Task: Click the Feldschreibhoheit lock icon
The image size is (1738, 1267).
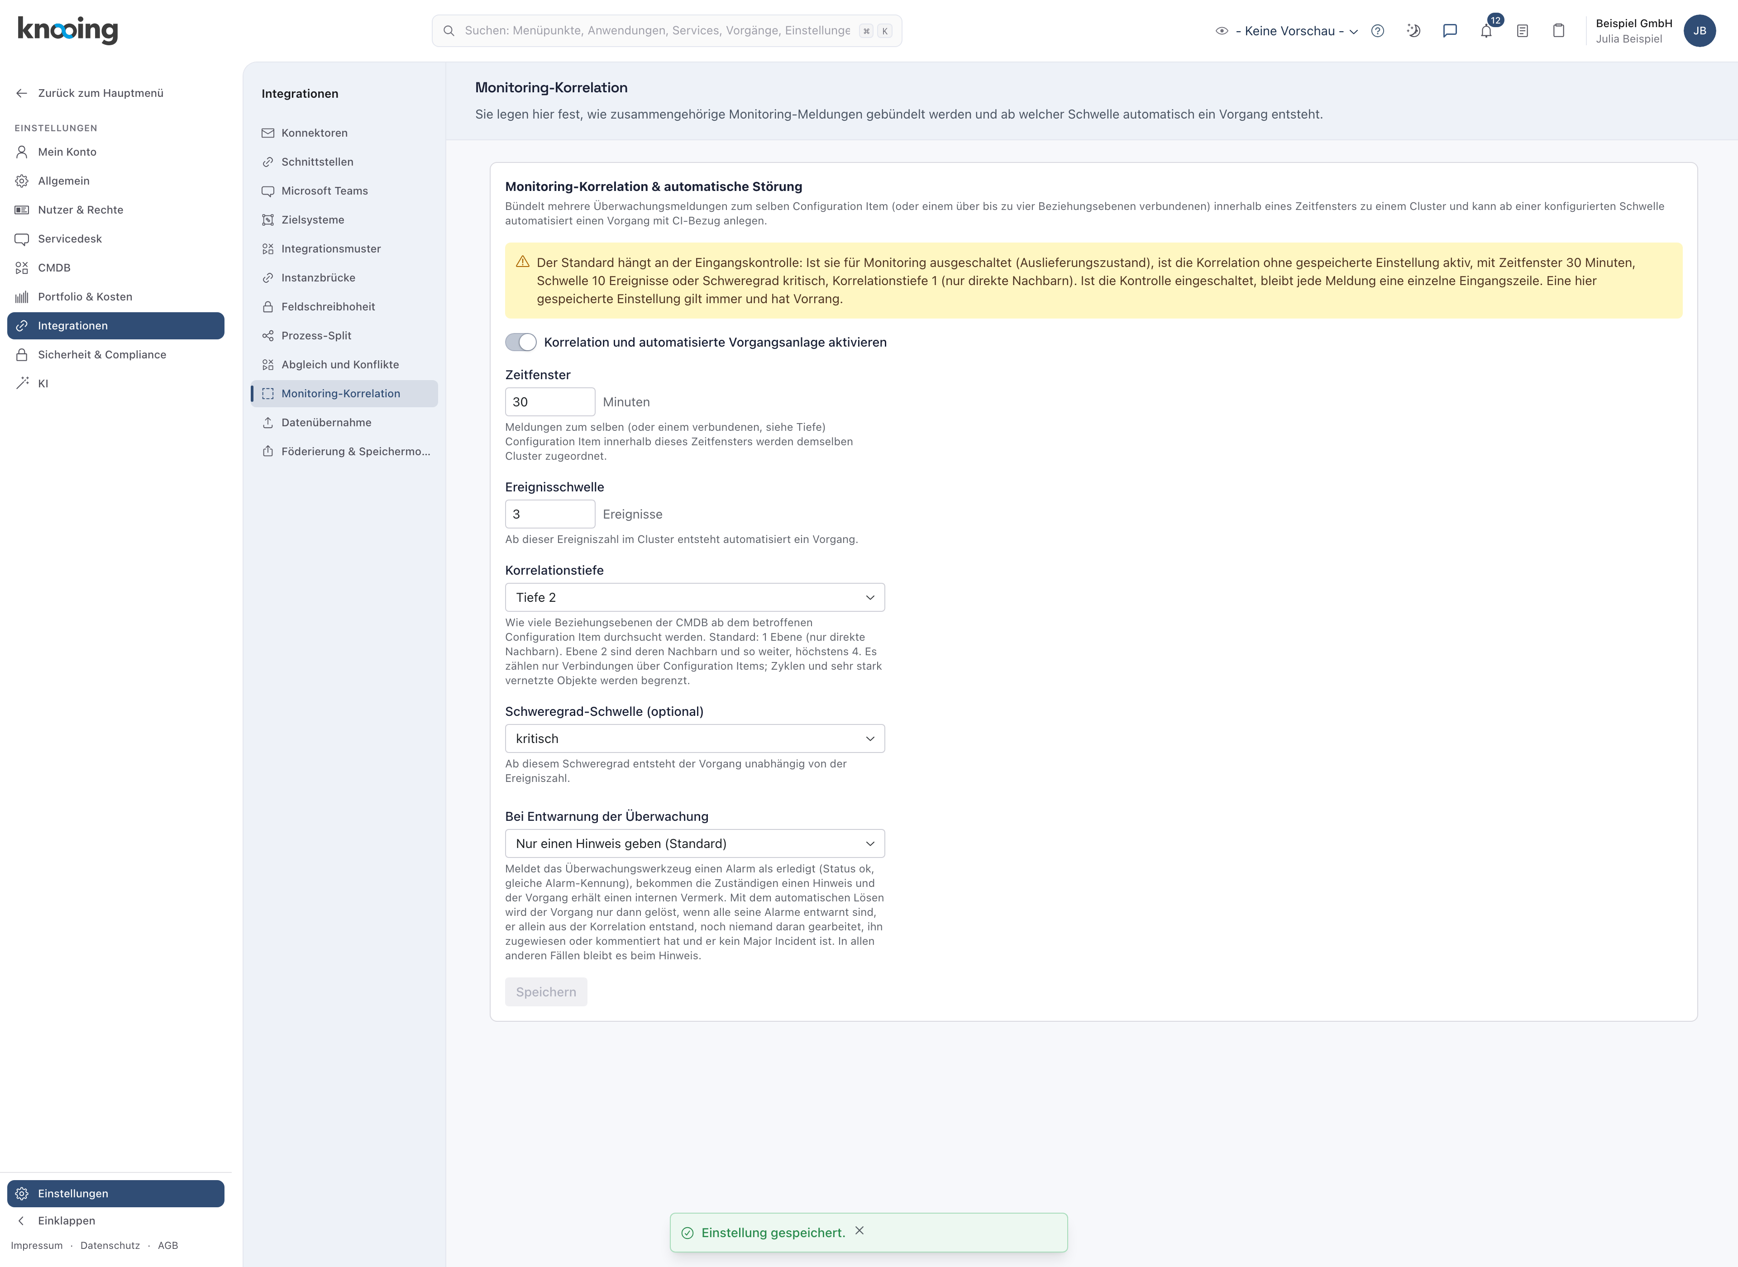Action: point(267,307)
